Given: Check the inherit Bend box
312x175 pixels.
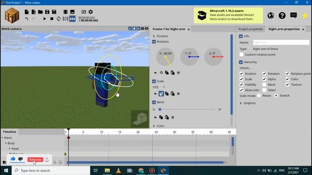Looking at the screenshot, I should coord(264,85).
